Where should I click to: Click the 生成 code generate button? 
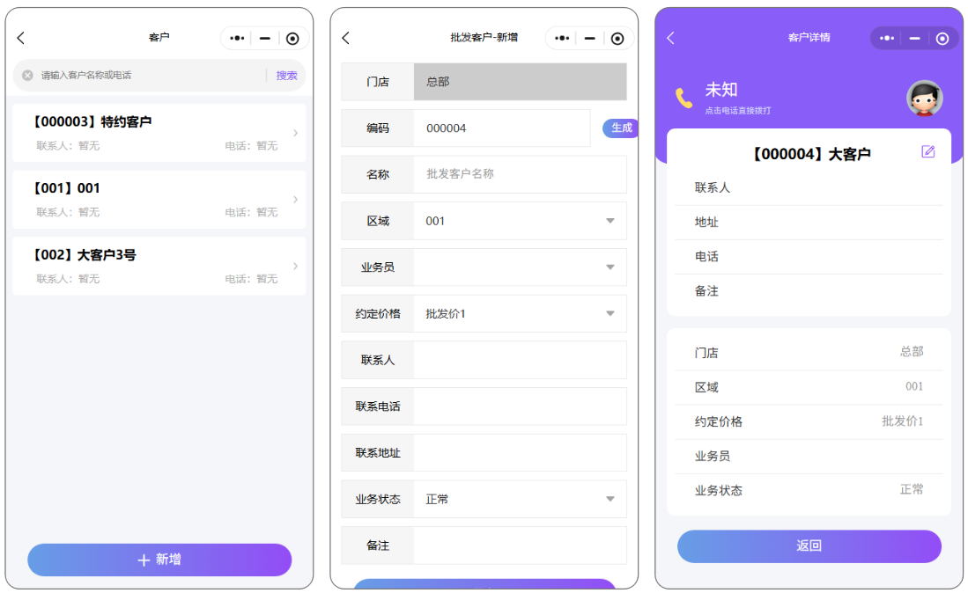coord(620,128)
